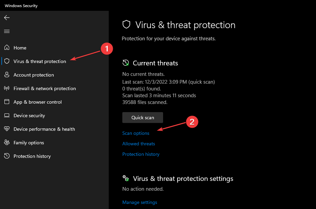Viewport: 316px width, 209px height.
Task: Click the Virus & threat protection shield icon
Action: pos(7,61)
